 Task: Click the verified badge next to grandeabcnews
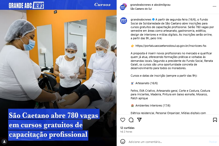tap(153, 19)
